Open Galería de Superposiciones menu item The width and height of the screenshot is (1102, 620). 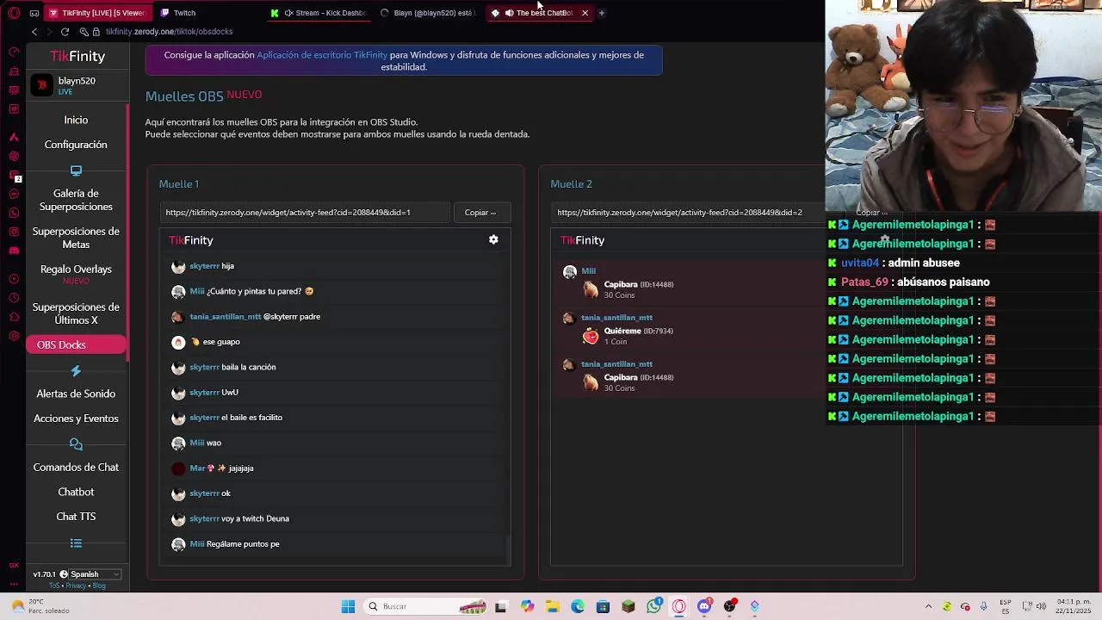[76, 200]
